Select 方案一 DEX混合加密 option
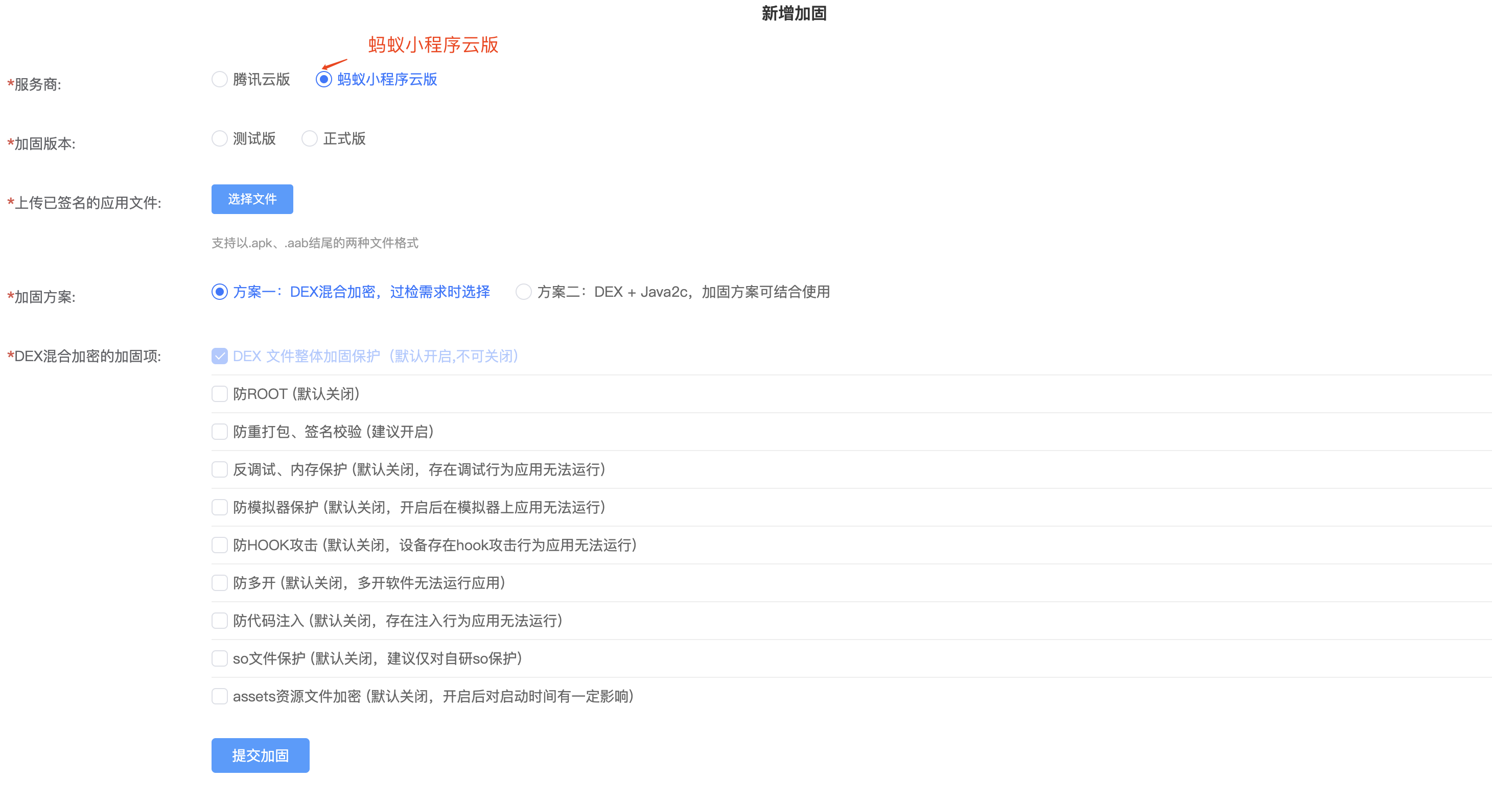1492x803 pixels. click(220, 292)
